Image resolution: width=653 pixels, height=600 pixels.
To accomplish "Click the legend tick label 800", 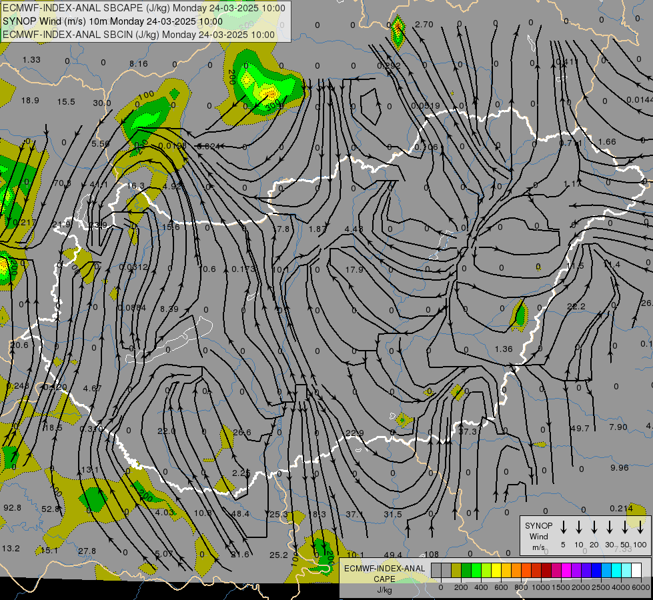I will 521,587.
